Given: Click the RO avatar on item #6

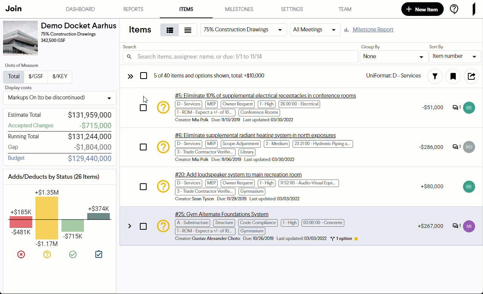Looking at the screenshot, I should click(x=469, y=147).
